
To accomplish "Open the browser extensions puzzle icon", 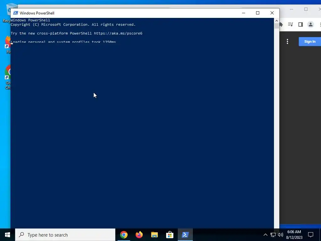I will 281,24.
